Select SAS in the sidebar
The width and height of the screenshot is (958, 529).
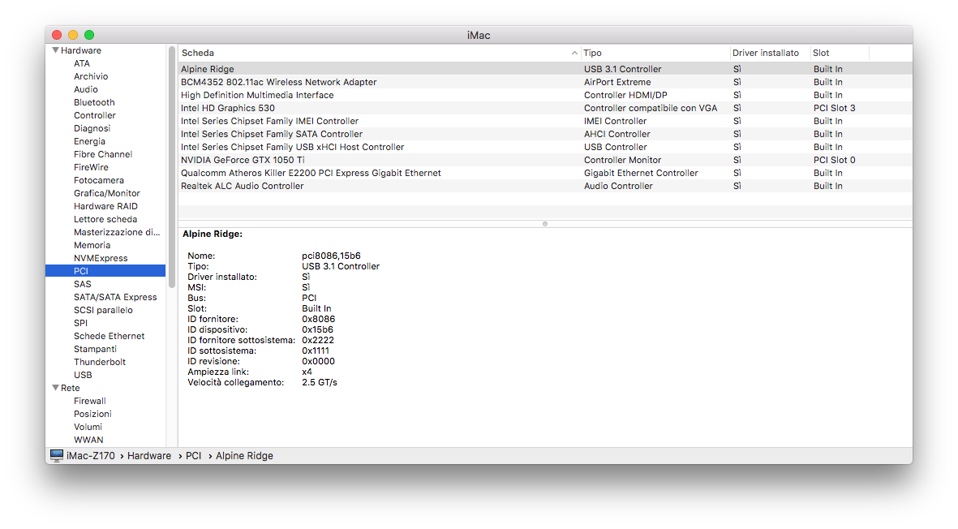tap(83, 284)
